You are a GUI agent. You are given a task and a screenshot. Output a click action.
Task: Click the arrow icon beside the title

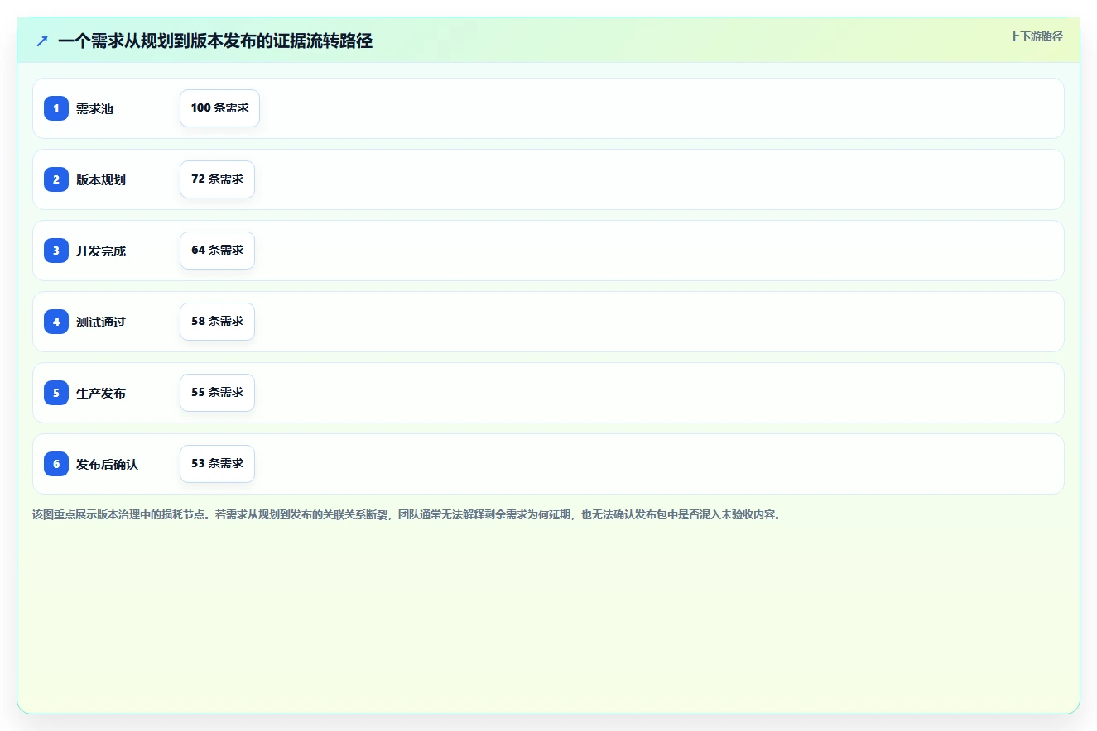point(42,41)
